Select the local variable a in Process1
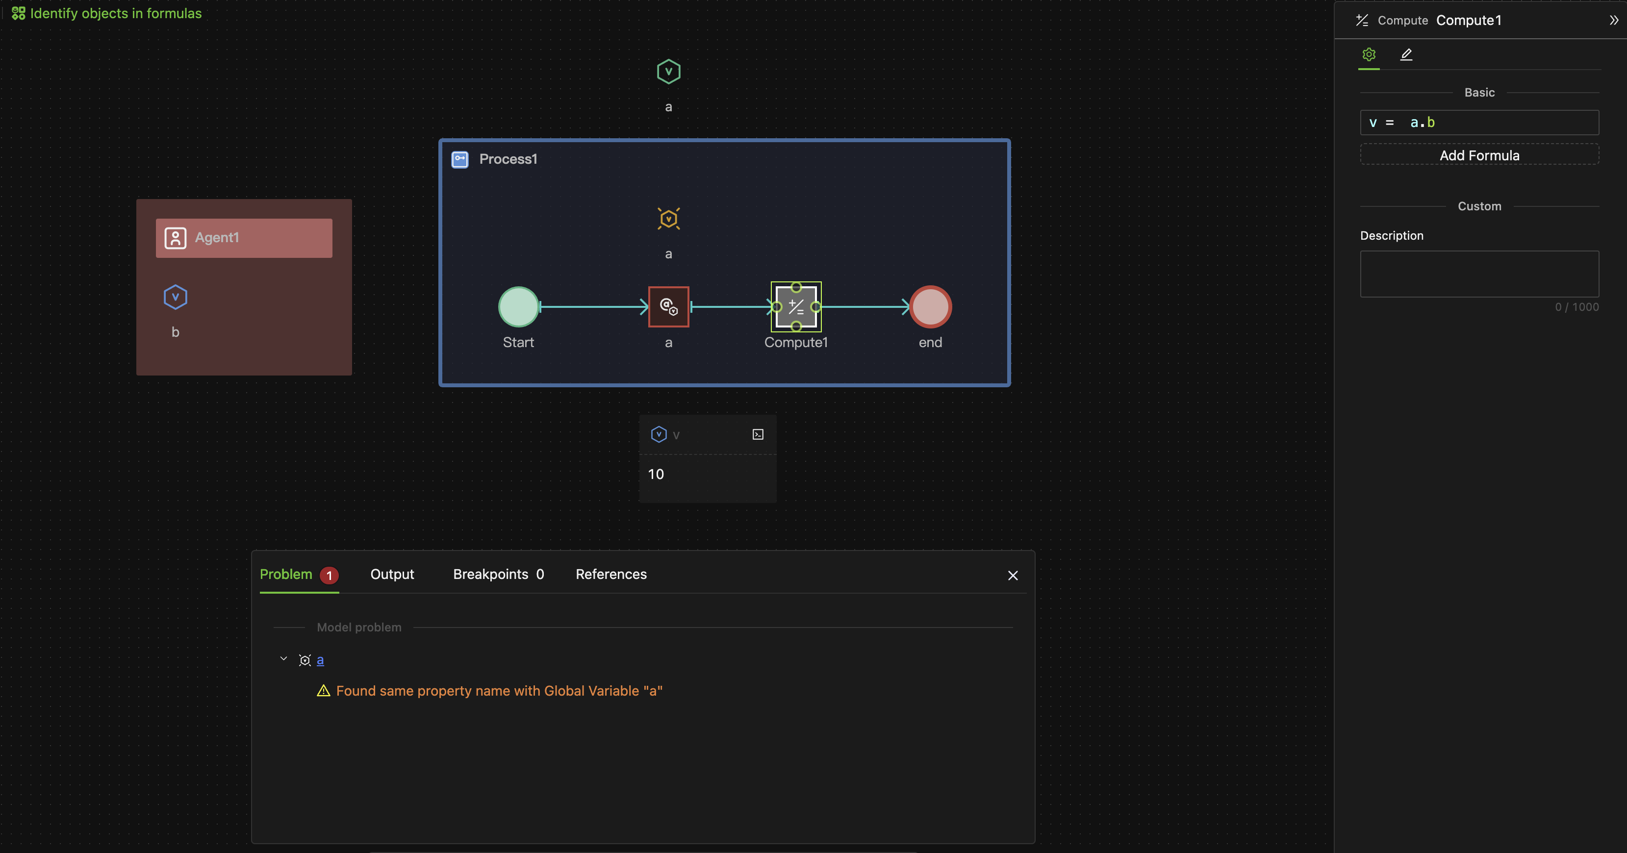Viewport: 1627px width, 853px height. pos(668,219)
